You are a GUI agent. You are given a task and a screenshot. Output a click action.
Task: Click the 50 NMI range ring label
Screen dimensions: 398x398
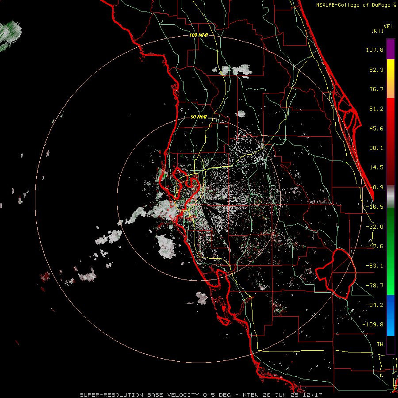pos(199,117)
